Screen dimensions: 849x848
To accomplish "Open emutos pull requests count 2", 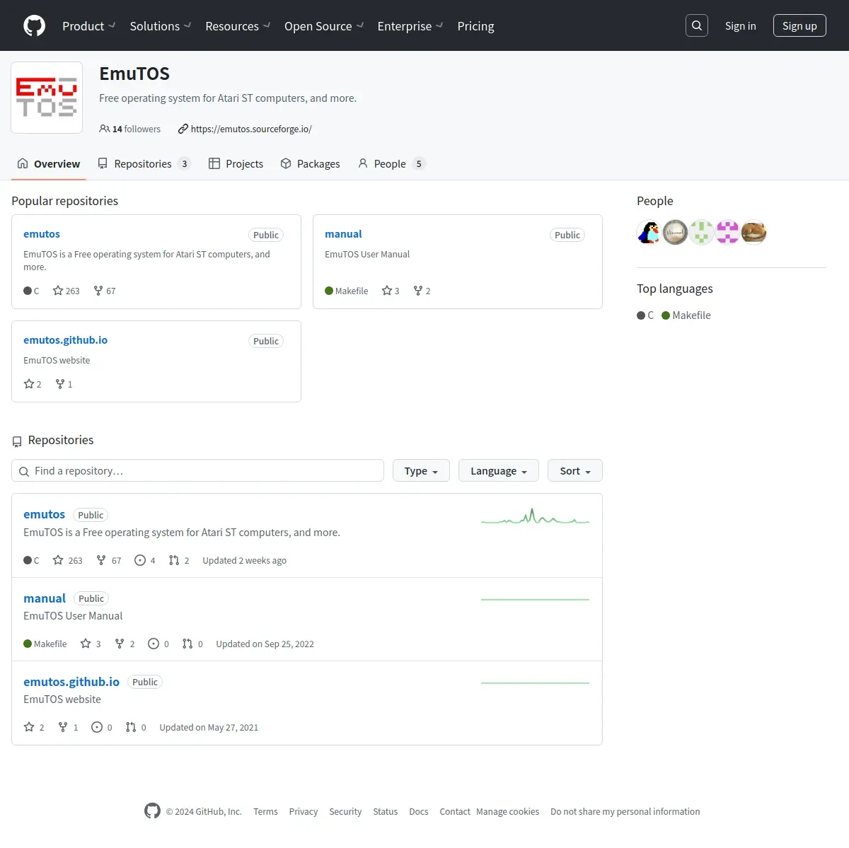I will [x=179, y=560].
